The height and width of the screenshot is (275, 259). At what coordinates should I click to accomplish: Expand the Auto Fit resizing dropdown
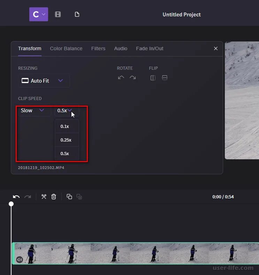point(44,81)
